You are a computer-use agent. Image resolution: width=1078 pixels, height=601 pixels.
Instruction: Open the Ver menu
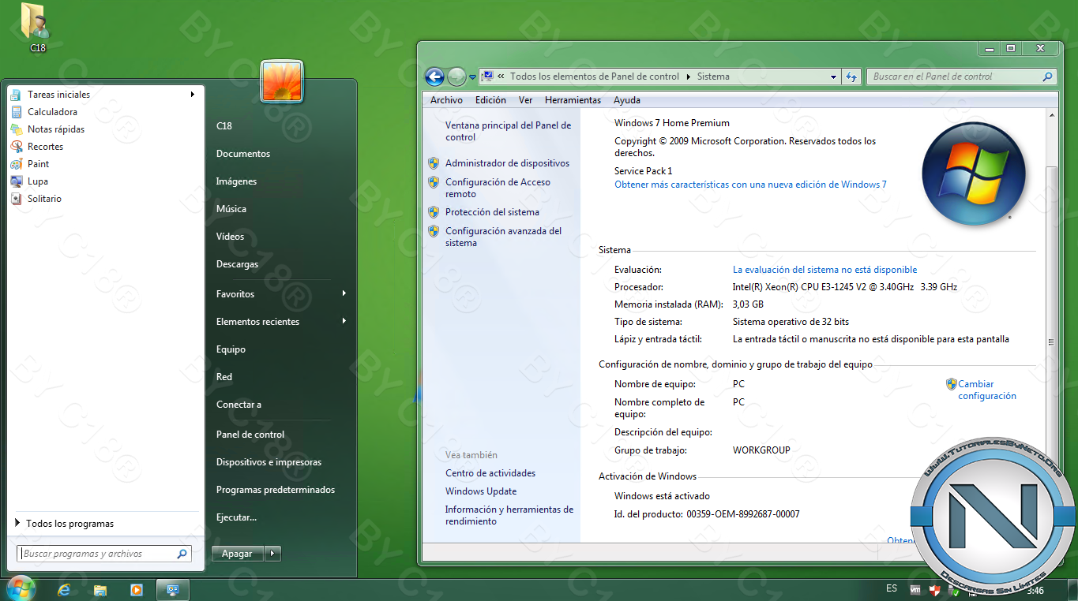pos(525,100)
